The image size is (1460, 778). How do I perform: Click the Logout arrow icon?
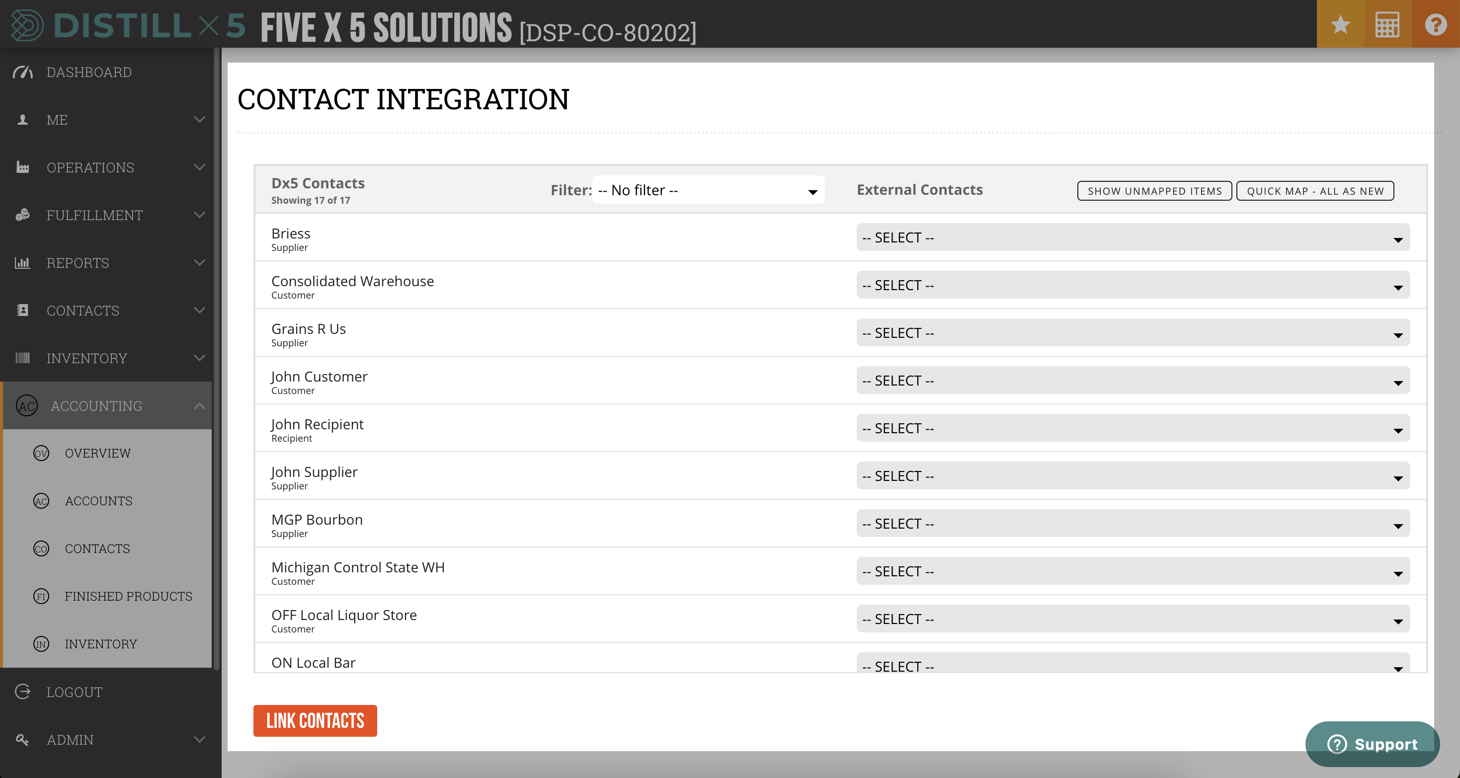23,691
